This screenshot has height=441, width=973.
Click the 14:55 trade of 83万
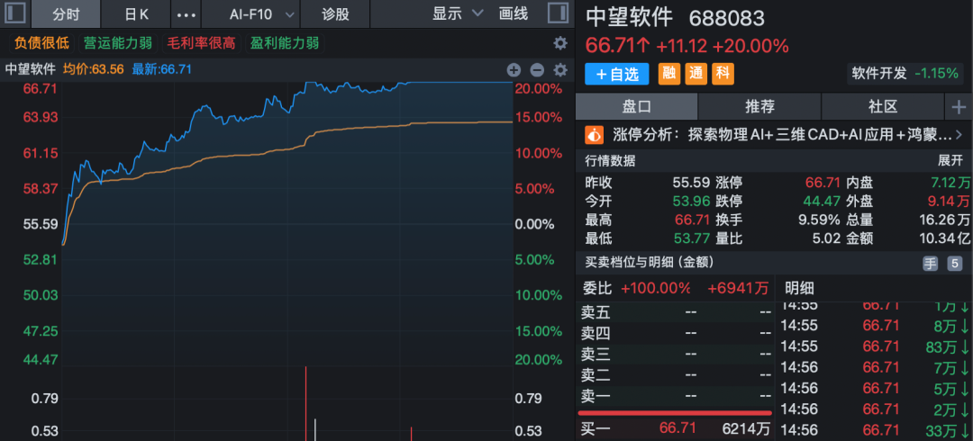pyautogui.click(x=875, y=346)
